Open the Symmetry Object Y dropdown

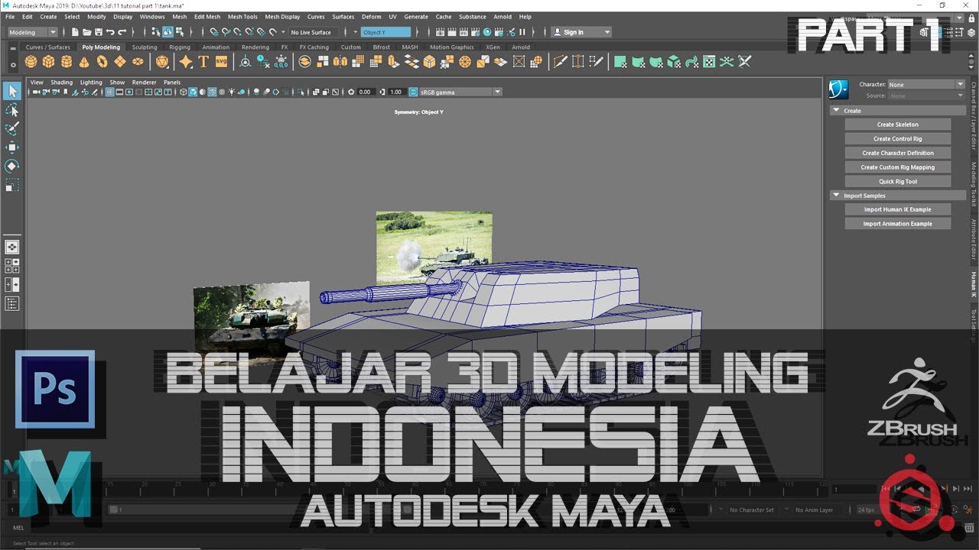pos(385,32)
